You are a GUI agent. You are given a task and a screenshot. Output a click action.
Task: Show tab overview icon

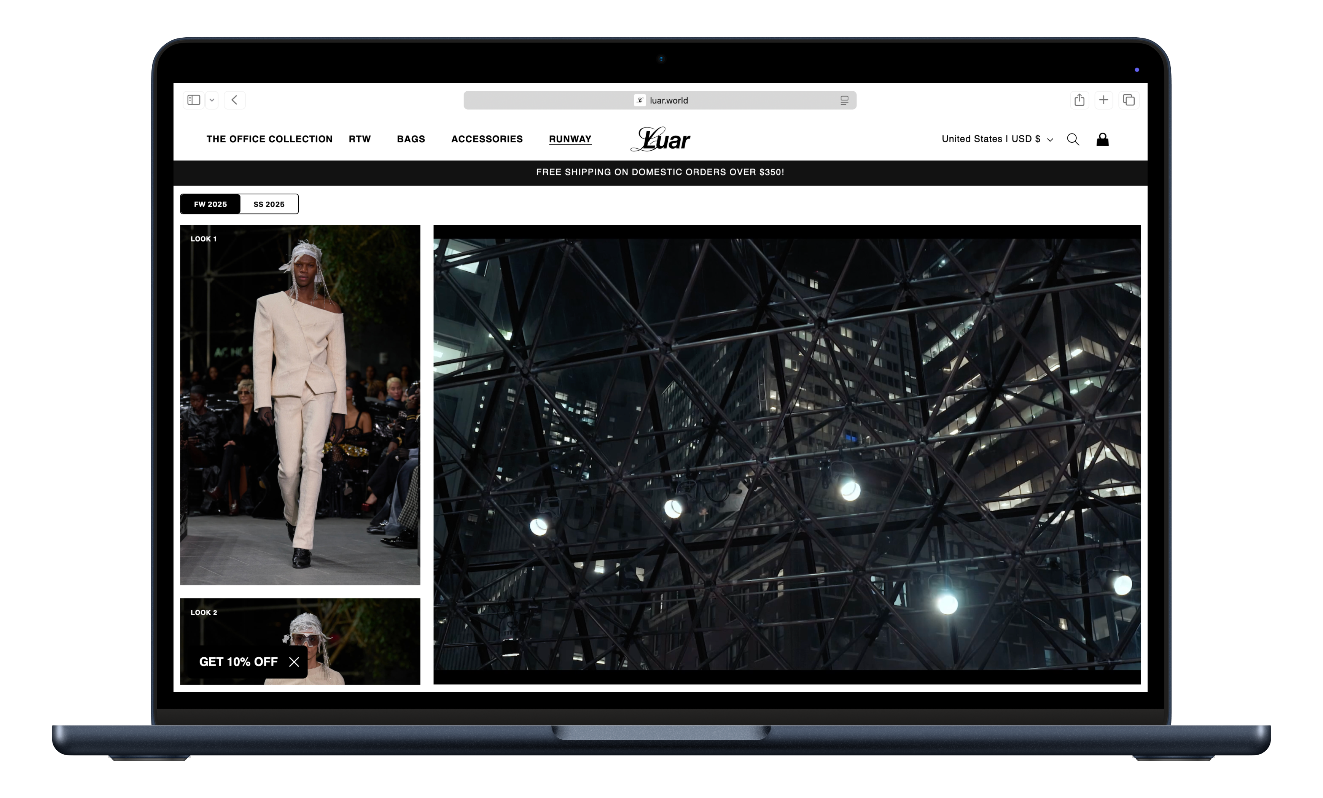(1129, 100)
